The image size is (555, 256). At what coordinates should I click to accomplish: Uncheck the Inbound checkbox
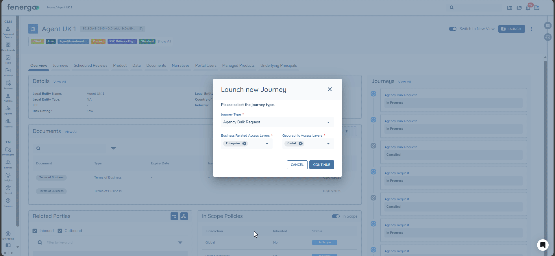(35, 231)
